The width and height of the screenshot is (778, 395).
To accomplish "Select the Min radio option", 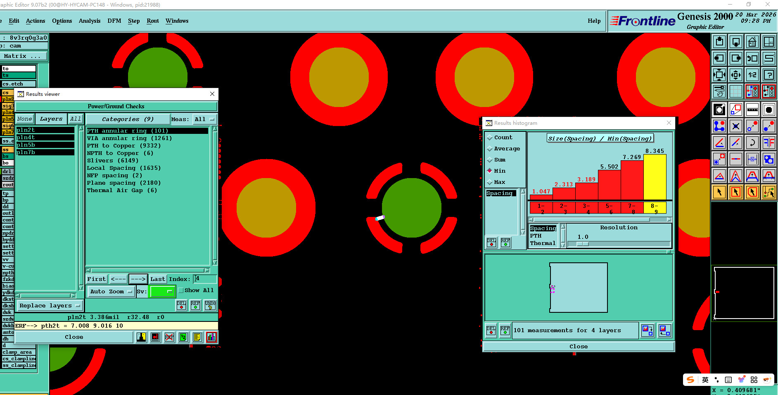I will click(x=496, y=171).
